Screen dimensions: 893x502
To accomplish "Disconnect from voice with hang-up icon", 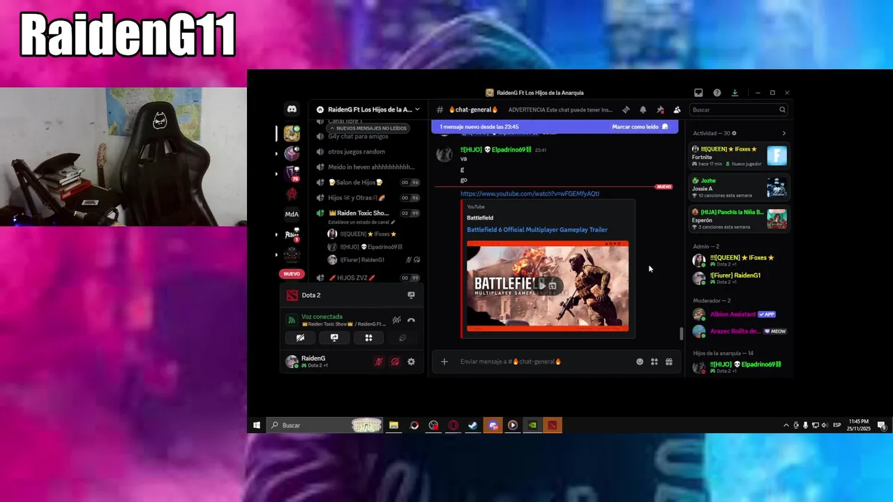I will (x=411, y=320).
